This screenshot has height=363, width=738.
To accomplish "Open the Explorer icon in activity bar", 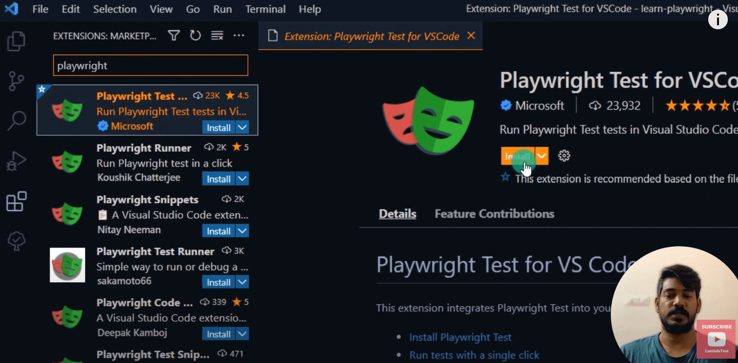I will coord(17,41).
